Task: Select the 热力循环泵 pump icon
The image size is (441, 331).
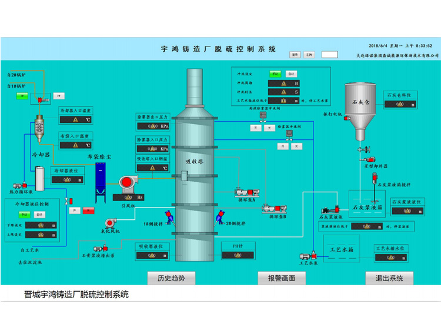Action: 19,185
